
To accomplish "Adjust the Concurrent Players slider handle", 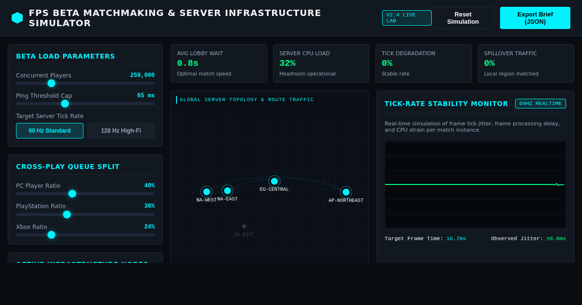I will (x=51, y=83).
